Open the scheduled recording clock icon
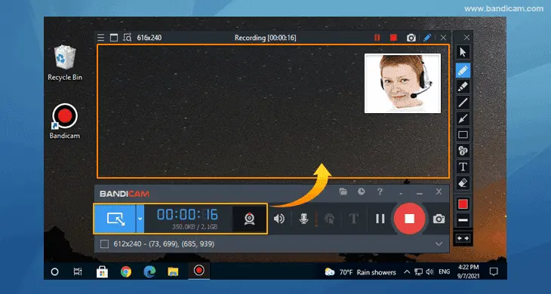This screenshot has height=294, width=551. tap(362, 191)
